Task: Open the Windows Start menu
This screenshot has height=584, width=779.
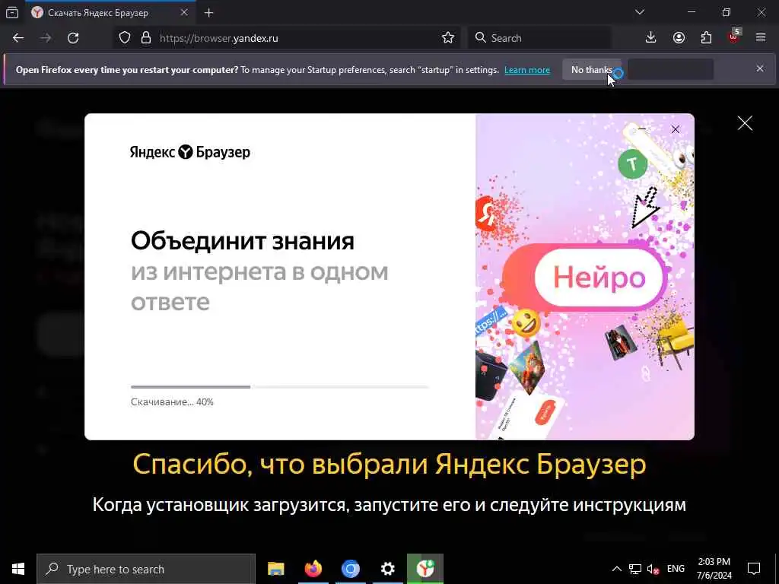Action: 18,569
